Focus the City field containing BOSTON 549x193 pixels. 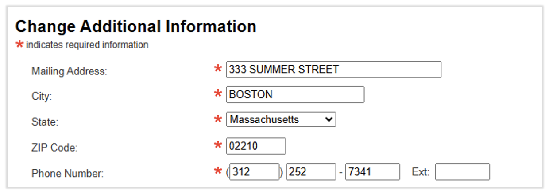(295, 95)
